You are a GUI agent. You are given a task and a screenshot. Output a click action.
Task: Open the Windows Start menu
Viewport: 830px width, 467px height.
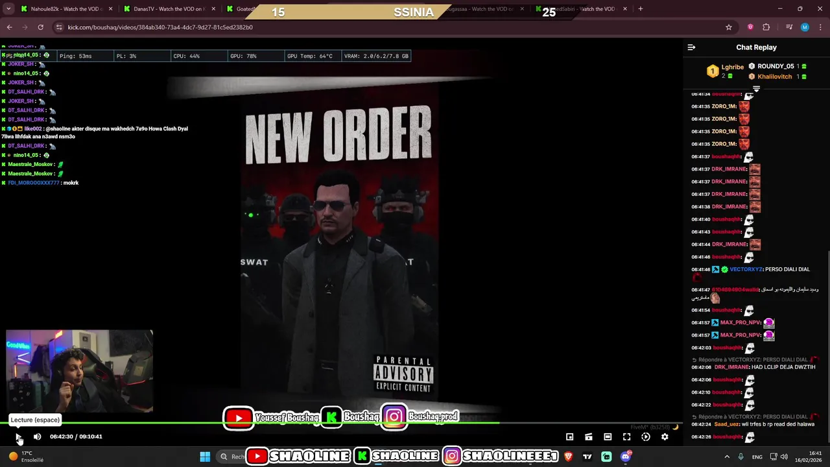pyautogui.click(x=205, y=457)
